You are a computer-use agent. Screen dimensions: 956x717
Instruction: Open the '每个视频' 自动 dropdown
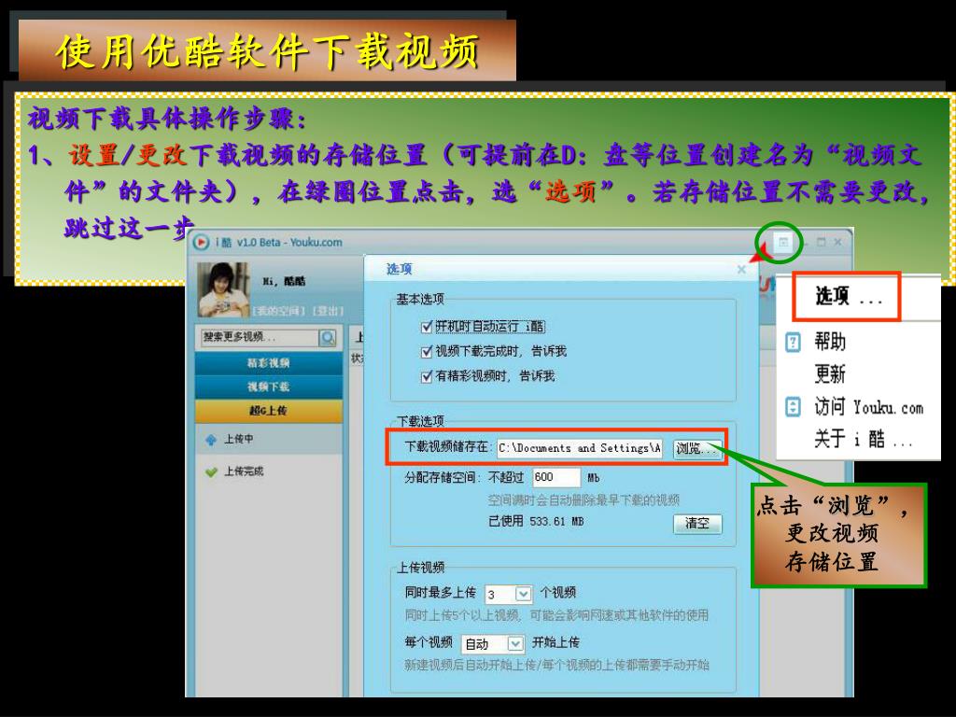515,643
